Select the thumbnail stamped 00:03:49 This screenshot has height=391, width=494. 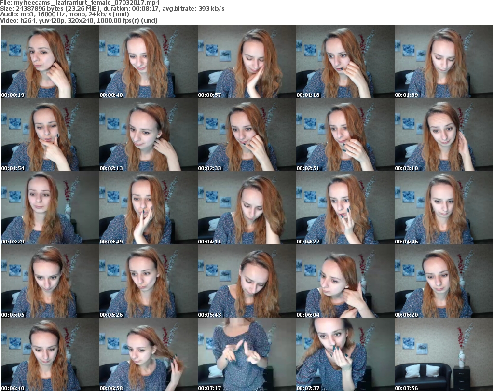[x=149, y=208]
